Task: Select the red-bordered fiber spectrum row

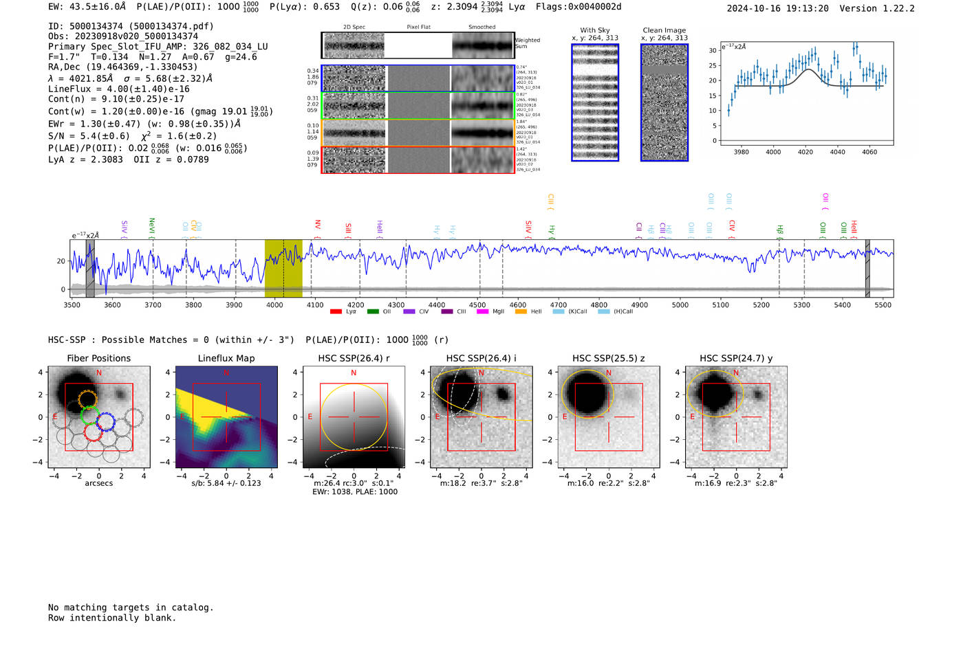Action: point(418,159)
